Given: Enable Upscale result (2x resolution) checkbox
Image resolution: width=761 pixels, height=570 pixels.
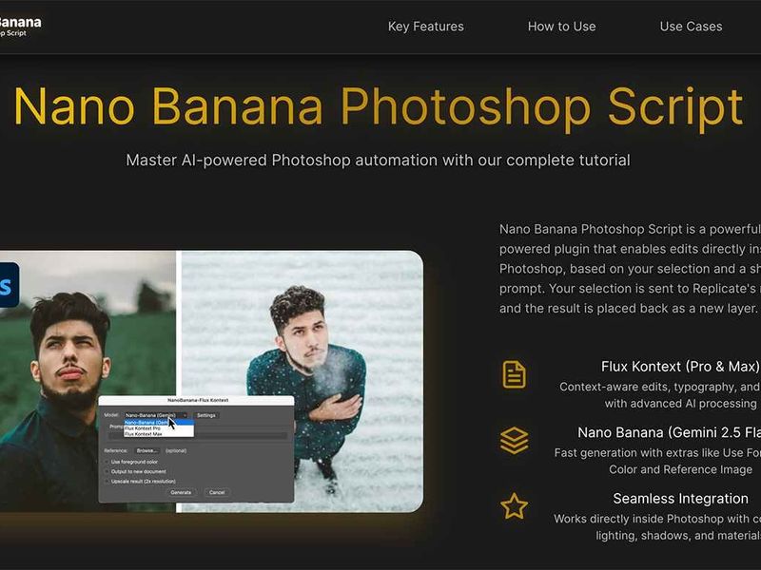Looking at the screenshot, I should coord(107,482).
